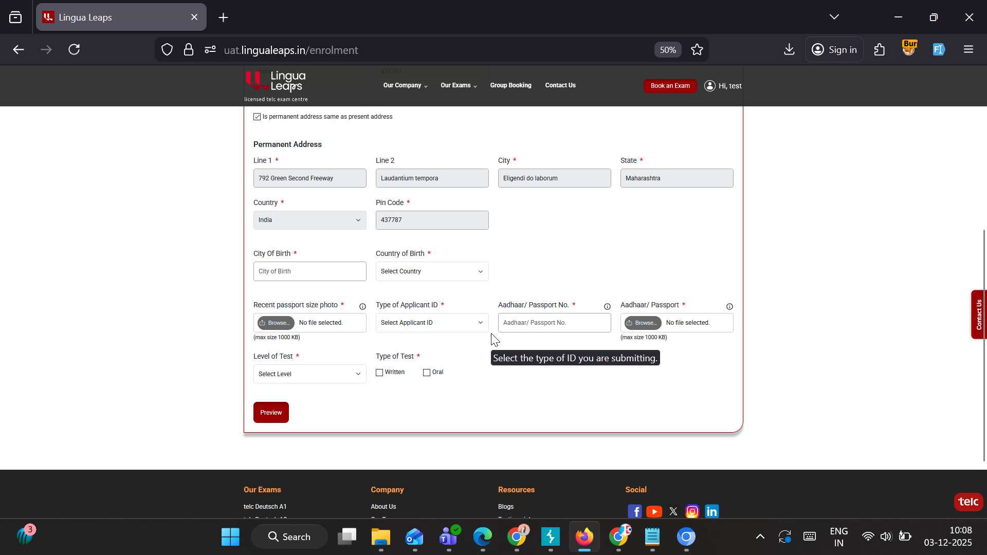Open the LinkedIn social icon
Screen dimensions: 987x555
(712, 511)
